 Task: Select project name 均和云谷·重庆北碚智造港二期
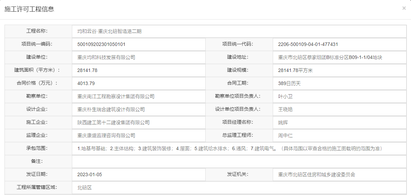click(x=109, y=31)
